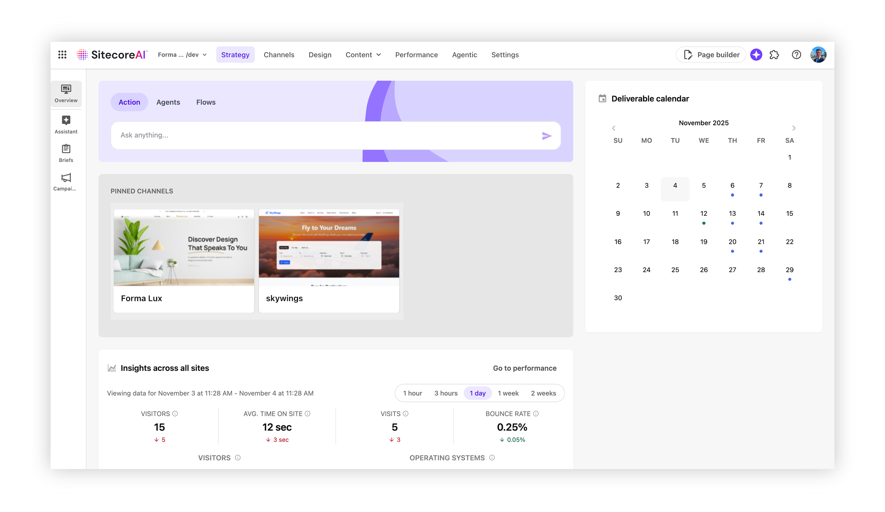Select the 1 week time range

pyautogui.click(x=508, y=393)
